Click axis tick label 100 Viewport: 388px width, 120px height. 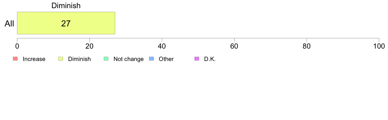point(379,46)
